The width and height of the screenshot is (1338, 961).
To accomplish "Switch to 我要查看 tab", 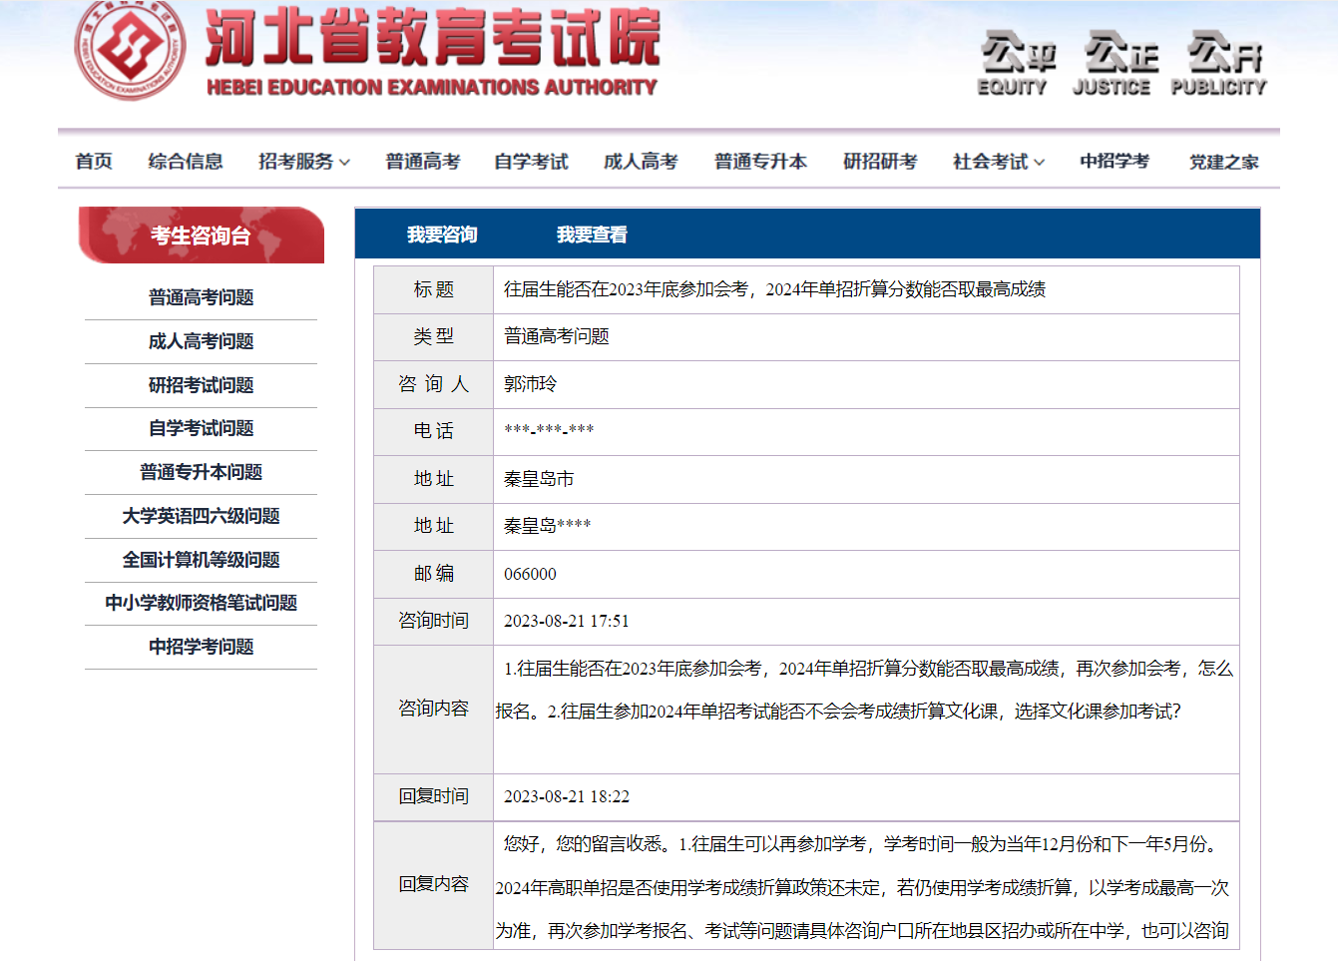I will coord(592,235).
